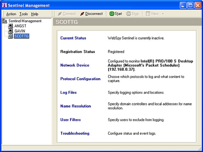203x152 pixels.
Task: Open the Log Files link
Action: point(69,93)
